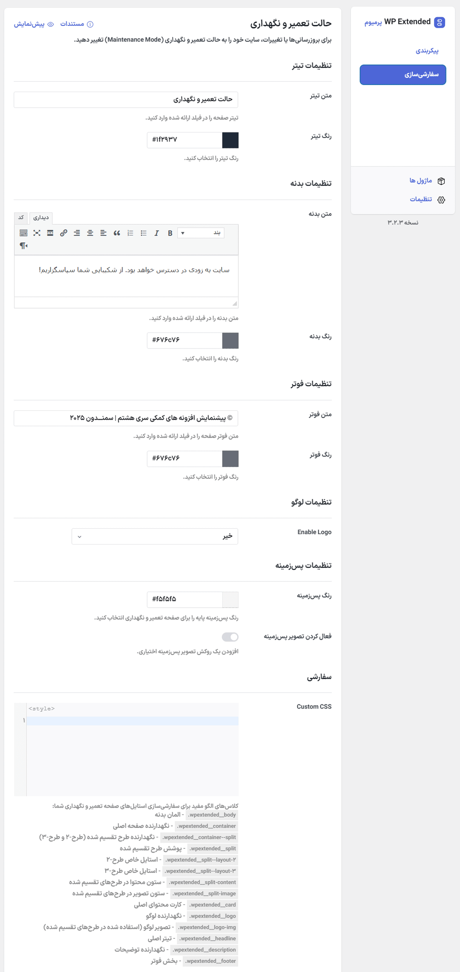The width and height of the screenshot is (460, 972).
Task: Expand the center-align text option
Action: pyautogui.click(x=91, y=233)
